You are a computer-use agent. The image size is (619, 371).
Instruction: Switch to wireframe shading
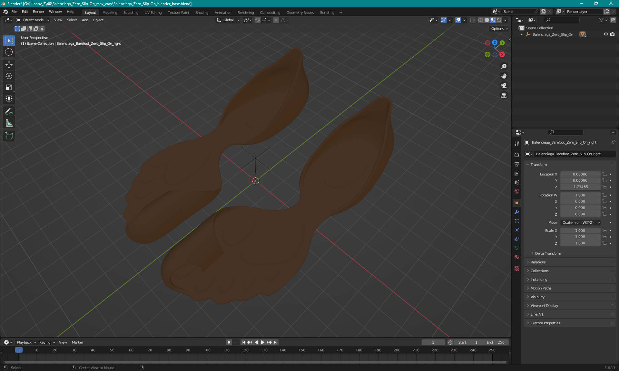(x=480, y=20)
